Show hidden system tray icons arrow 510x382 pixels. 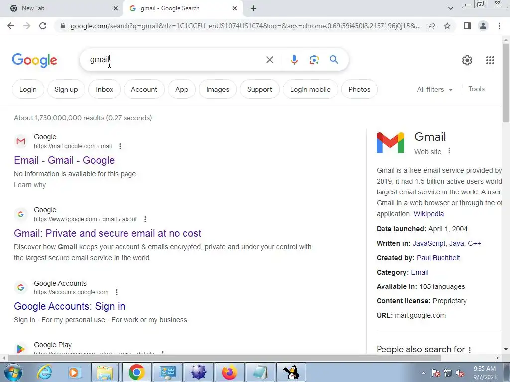click(x=423, y=373)
